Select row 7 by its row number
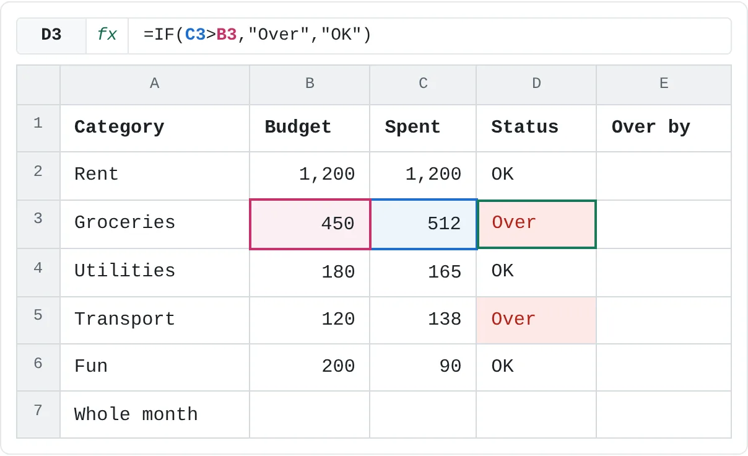The image size is (748, 456). coord(38,414)
